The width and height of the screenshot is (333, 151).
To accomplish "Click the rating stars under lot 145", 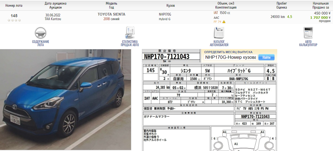I will pyautogui.click(x=14, y=20).
